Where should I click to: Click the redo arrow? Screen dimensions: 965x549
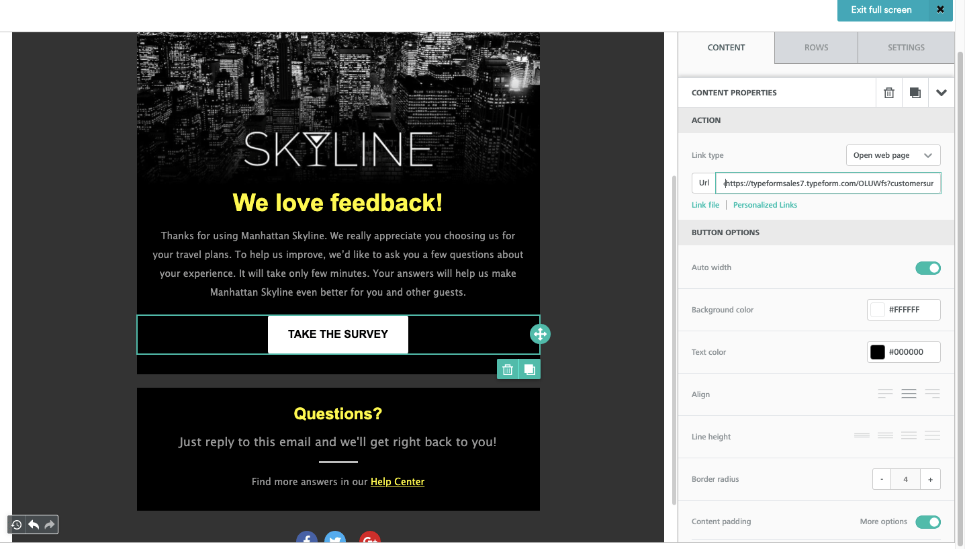tap(50, 525)
